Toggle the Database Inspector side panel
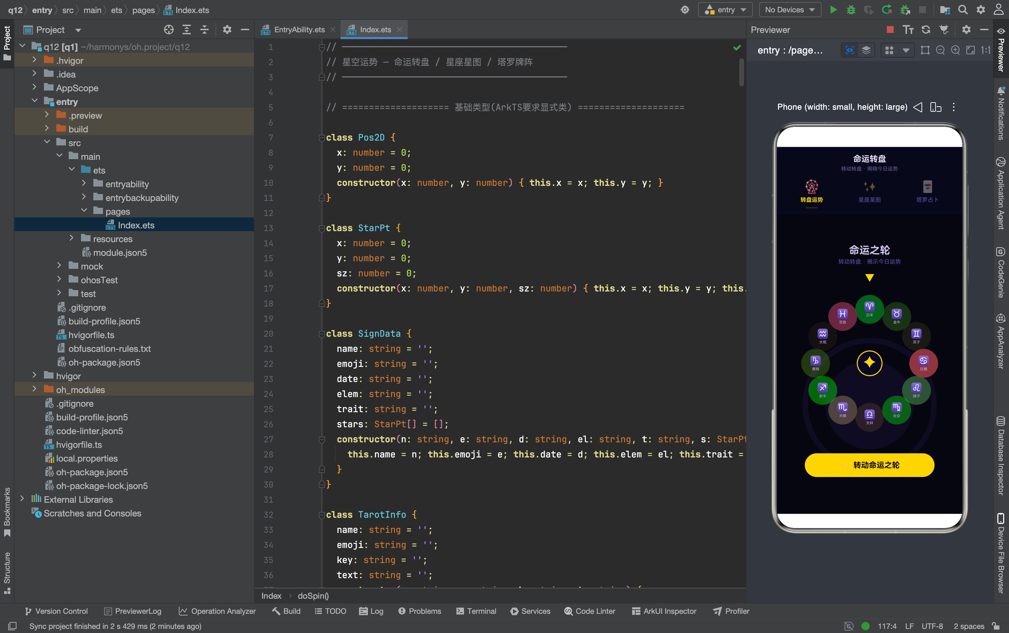Image resolution: width=1009 pixels, height=633 pixels. tap(1001, 455)
